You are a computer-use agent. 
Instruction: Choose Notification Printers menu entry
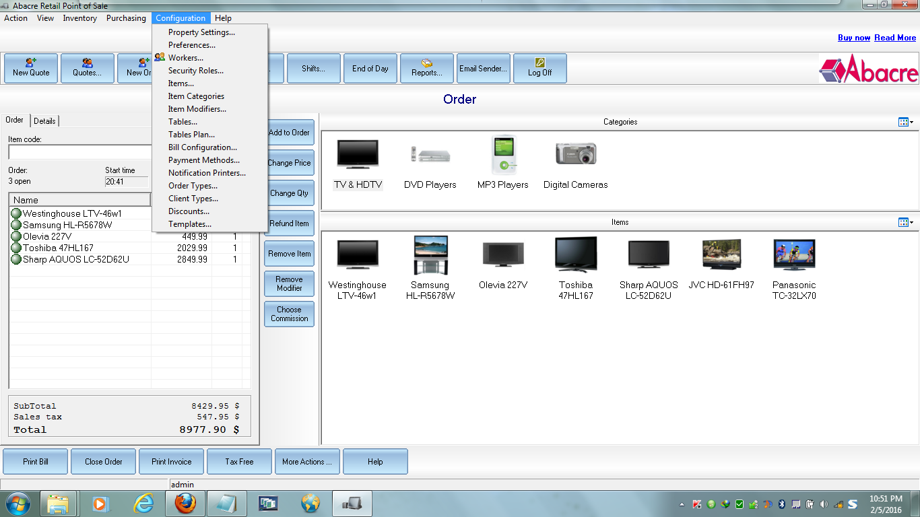210,173
